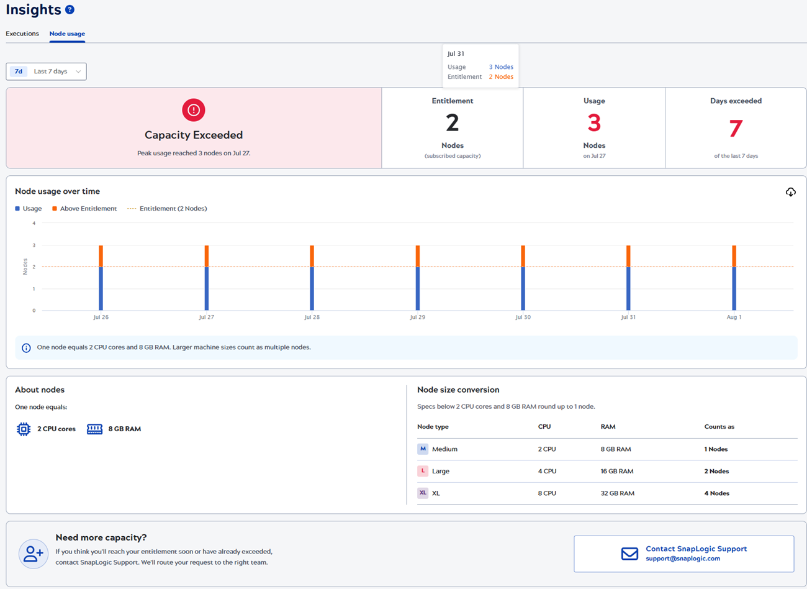Toggle the Usage legend blue swatch
807x589 pixels.
click(17, 209)
